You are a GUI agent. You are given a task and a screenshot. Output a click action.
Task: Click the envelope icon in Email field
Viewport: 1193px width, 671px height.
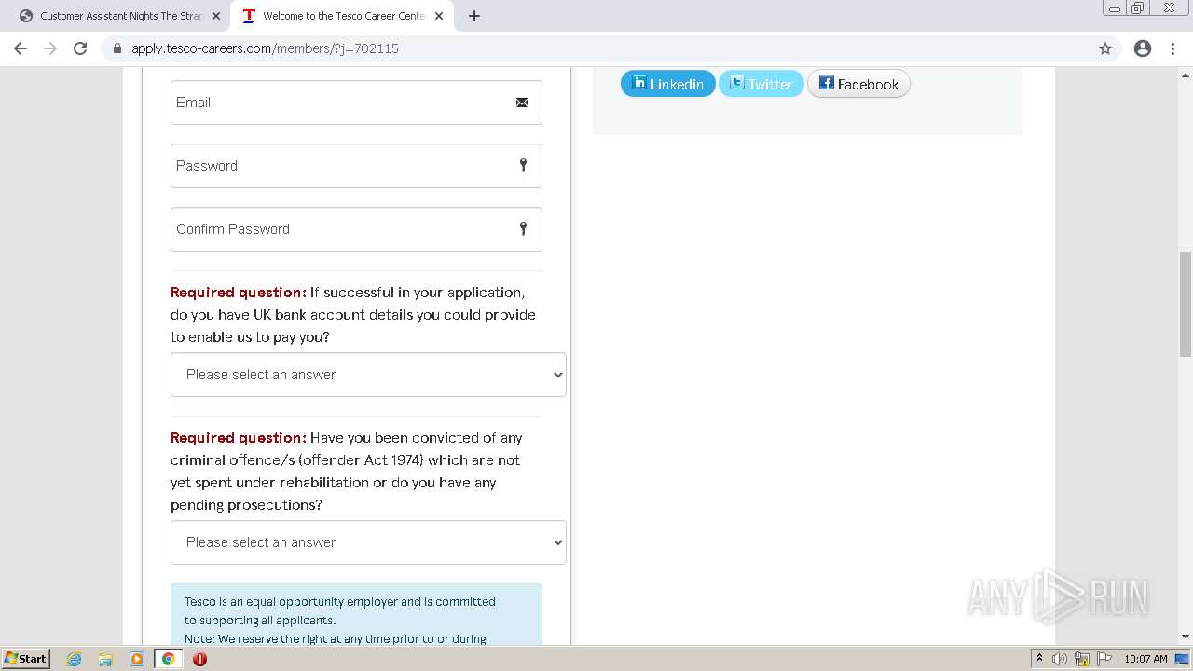522,103
